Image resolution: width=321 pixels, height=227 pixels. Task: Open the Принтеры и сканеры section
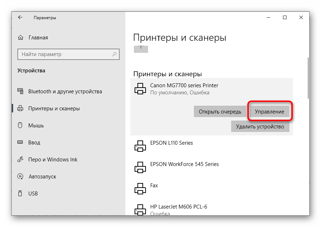tap(54, 109)
